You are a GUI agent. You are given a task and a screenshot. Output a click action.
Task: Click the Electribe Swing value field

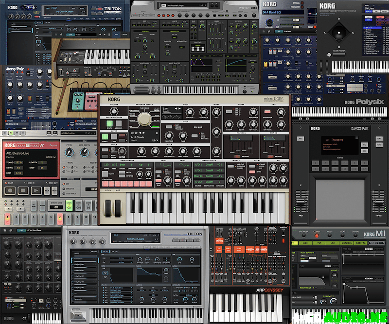coord(18,168)
